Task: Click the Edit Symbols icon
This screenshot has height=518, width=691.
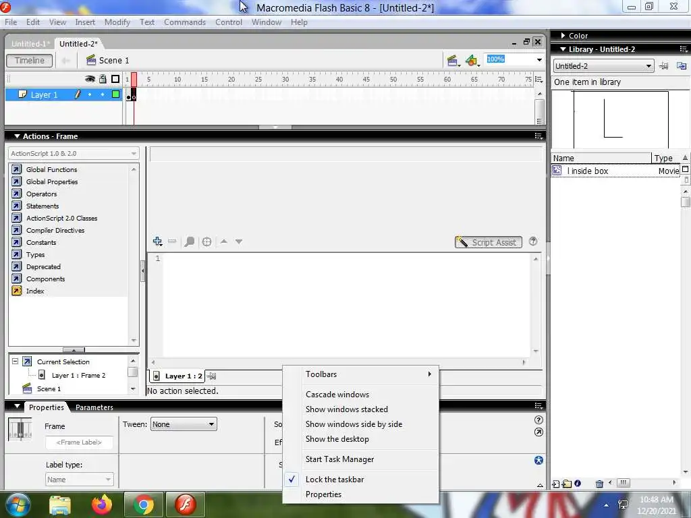Action: [x=472, y=61]
